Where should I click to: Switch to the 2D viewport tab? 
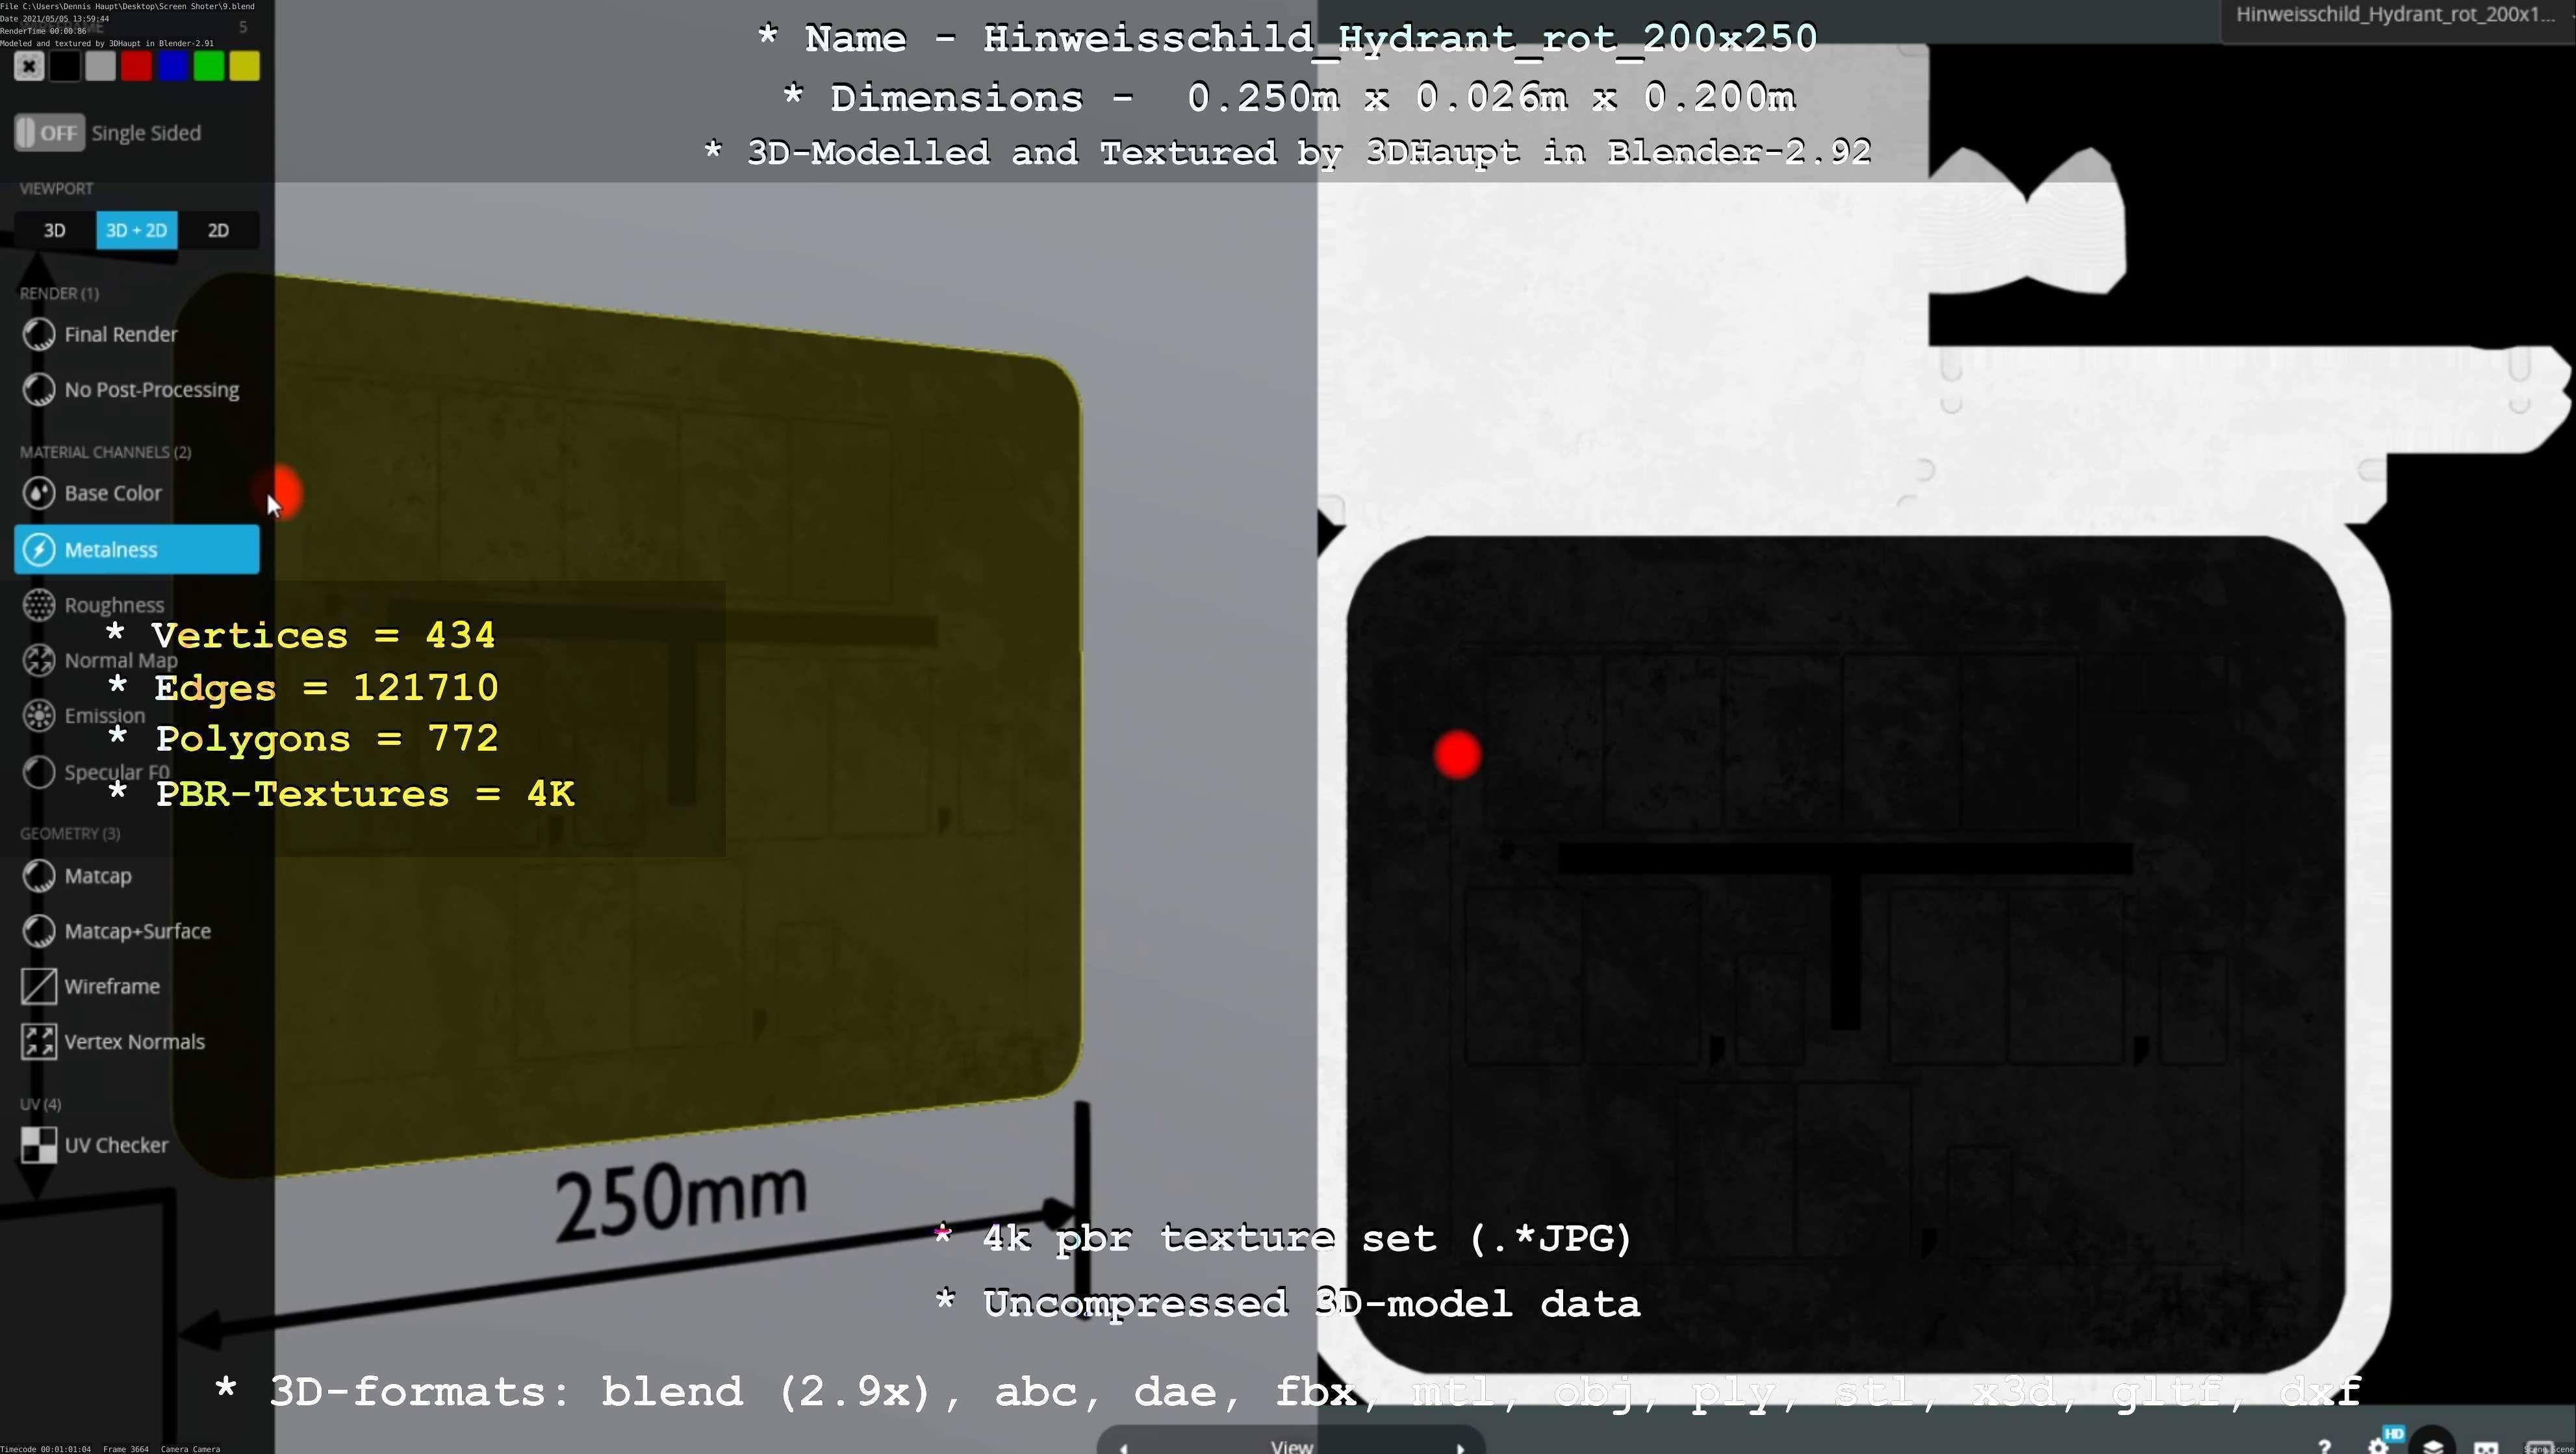pos(218,231)
